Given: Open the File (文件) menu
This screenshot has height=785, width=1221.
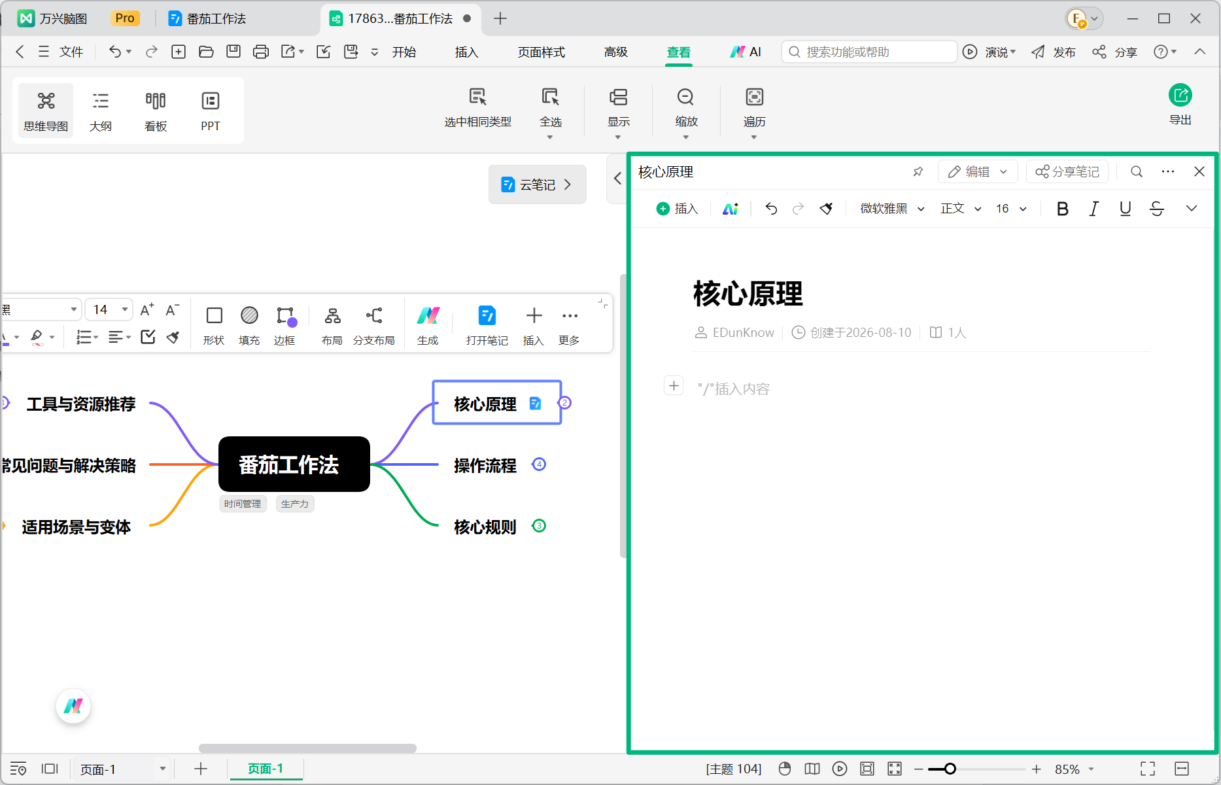Looking at the screenshot, I should coord(61,52).
